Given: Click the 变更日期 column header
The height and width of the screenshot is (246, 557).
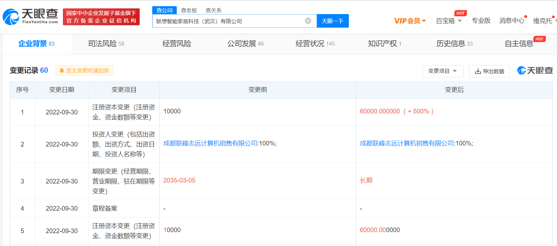Looking at the screenshot, I should point(62,90).
